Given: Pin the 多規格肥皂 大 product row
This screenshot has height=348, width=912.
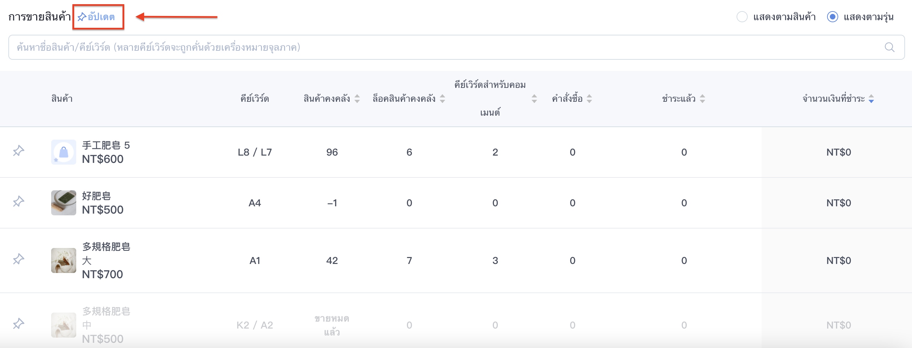Looking at the screenshot, I should point(18,259).
